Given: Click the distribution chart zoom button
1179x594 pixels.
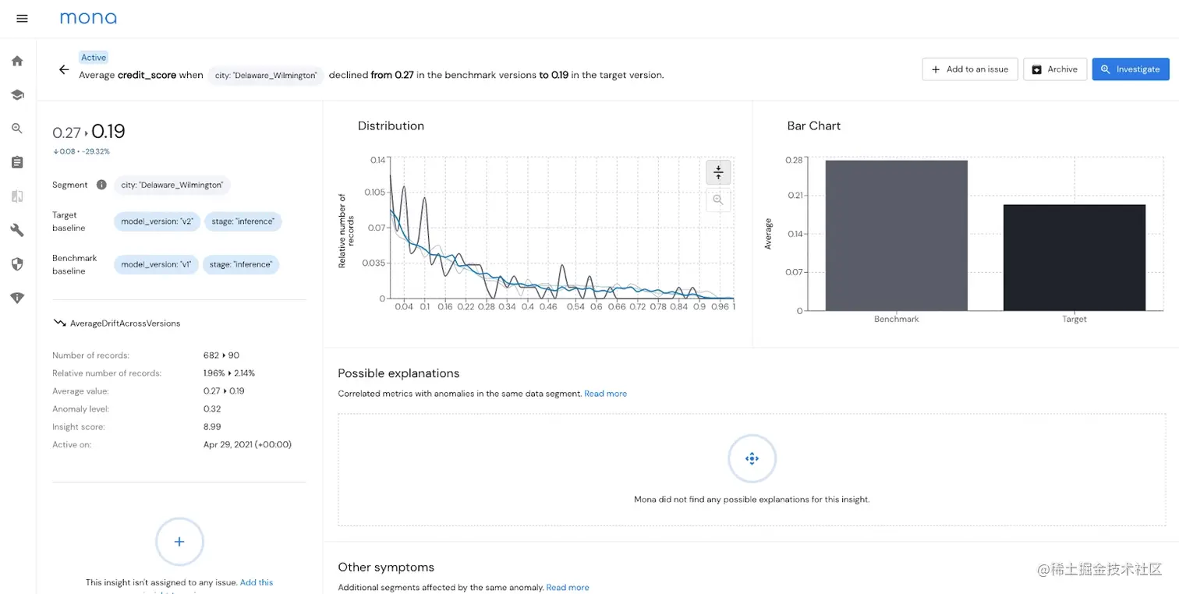Looking at the screenshot, I should coord(718,200).
